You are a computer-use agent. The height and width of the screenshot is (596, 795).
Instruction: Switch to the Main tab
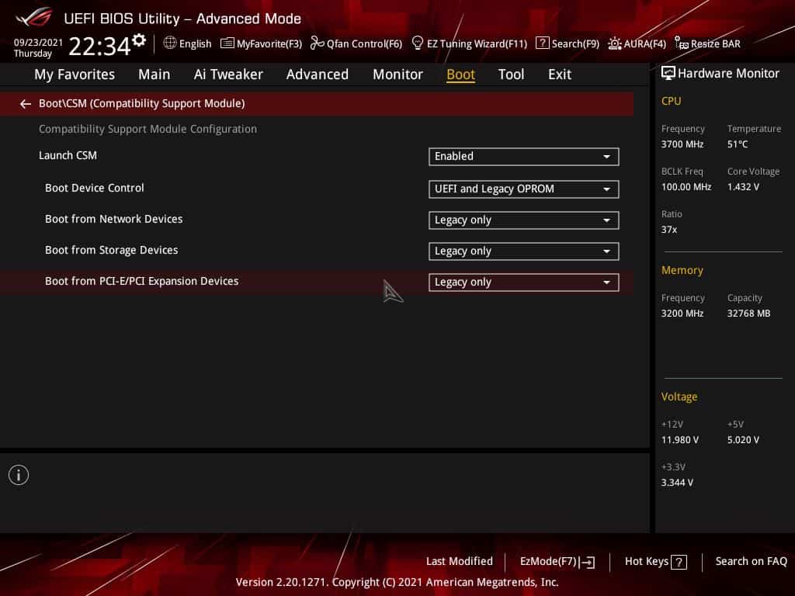pyautogui.click(x=154, y=74)
